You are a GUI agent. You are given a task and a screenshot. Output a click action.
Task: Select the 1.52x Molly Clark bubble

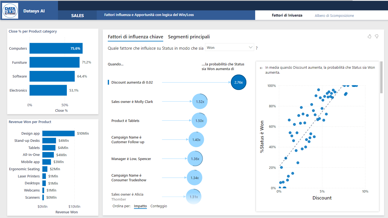point(200,102)
